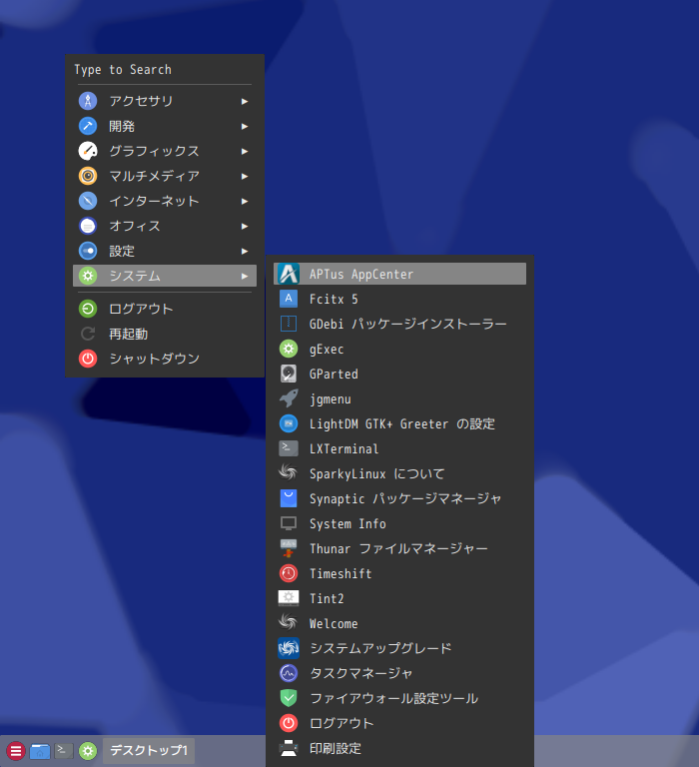Click the System Info monitor icon
Screen dimensions: 699x767
click(x=289, y=523)
